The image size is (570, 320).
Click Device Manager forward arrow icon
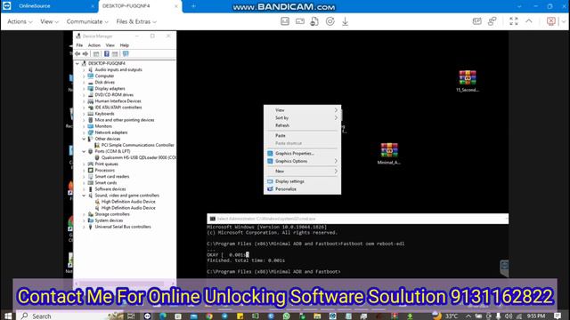[x=85, y=53]
